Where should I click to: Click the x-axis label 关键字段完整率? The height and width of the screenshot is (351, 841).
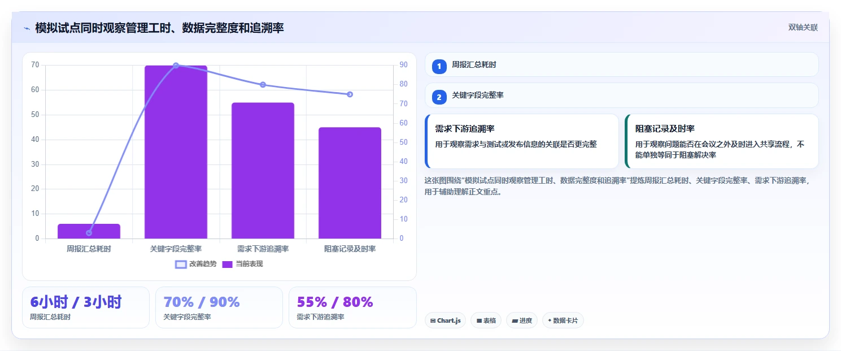click(x=176, y=249)
